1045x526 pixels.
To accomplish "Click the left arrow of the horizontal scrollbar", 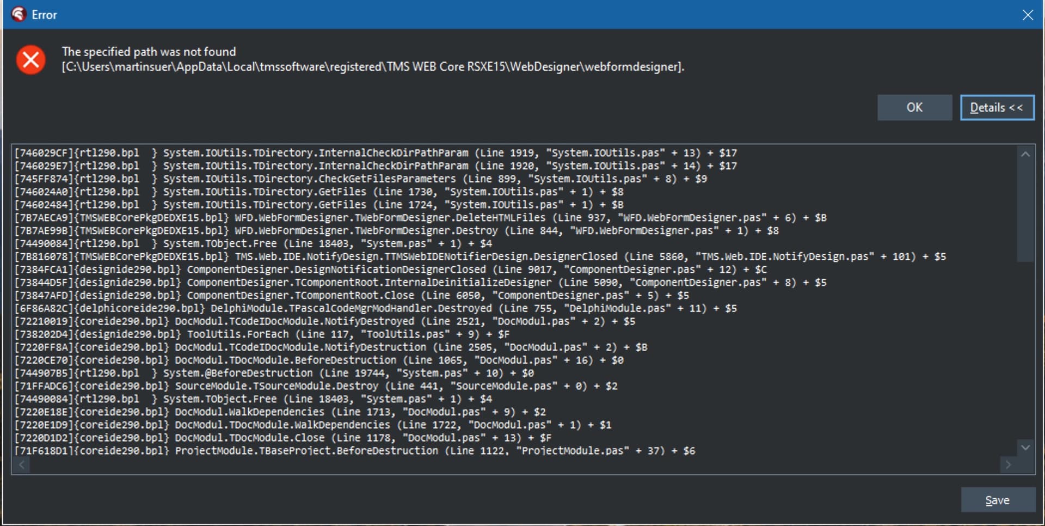I will click(x=21, y=464).
